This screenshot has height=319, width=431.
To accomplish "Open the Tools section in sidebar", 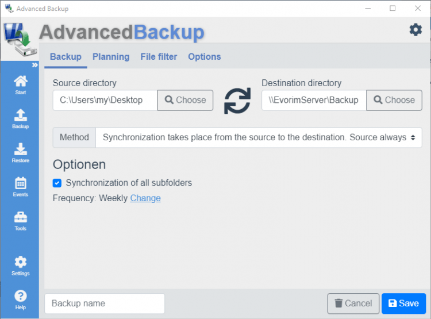I will click(x=20, y=221).
